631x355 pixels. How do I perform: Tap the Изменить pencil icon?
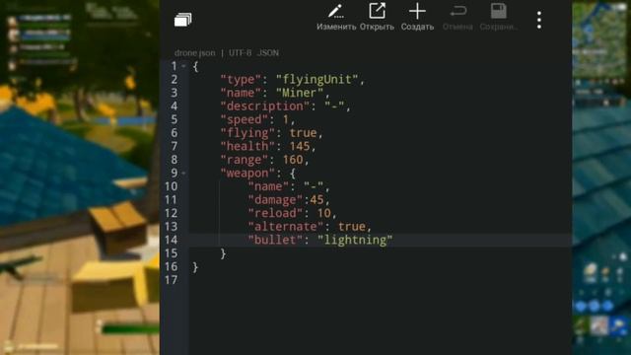click(x=336, y=12)
